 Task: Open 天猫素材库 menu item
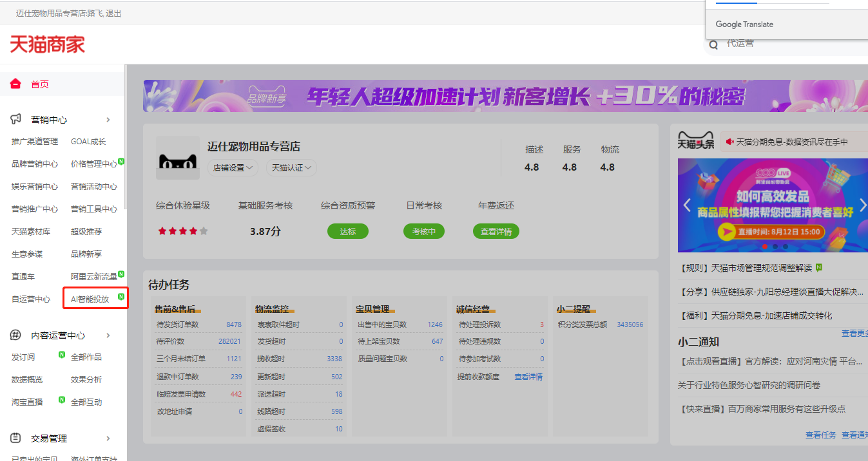tap(31, 232)
